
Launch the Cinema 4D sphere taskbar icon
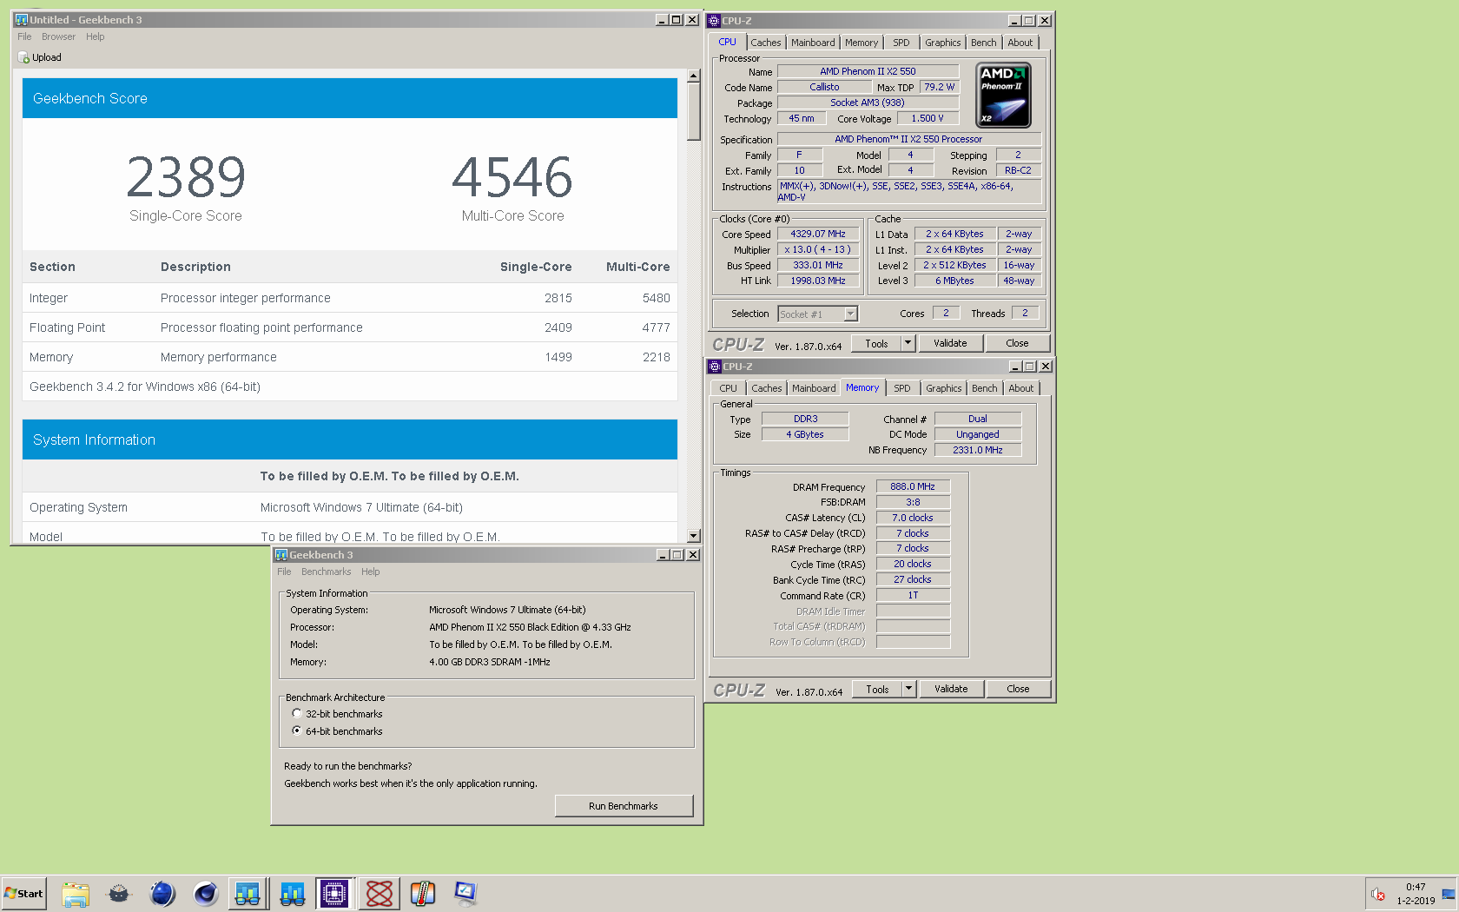(206, 893)
